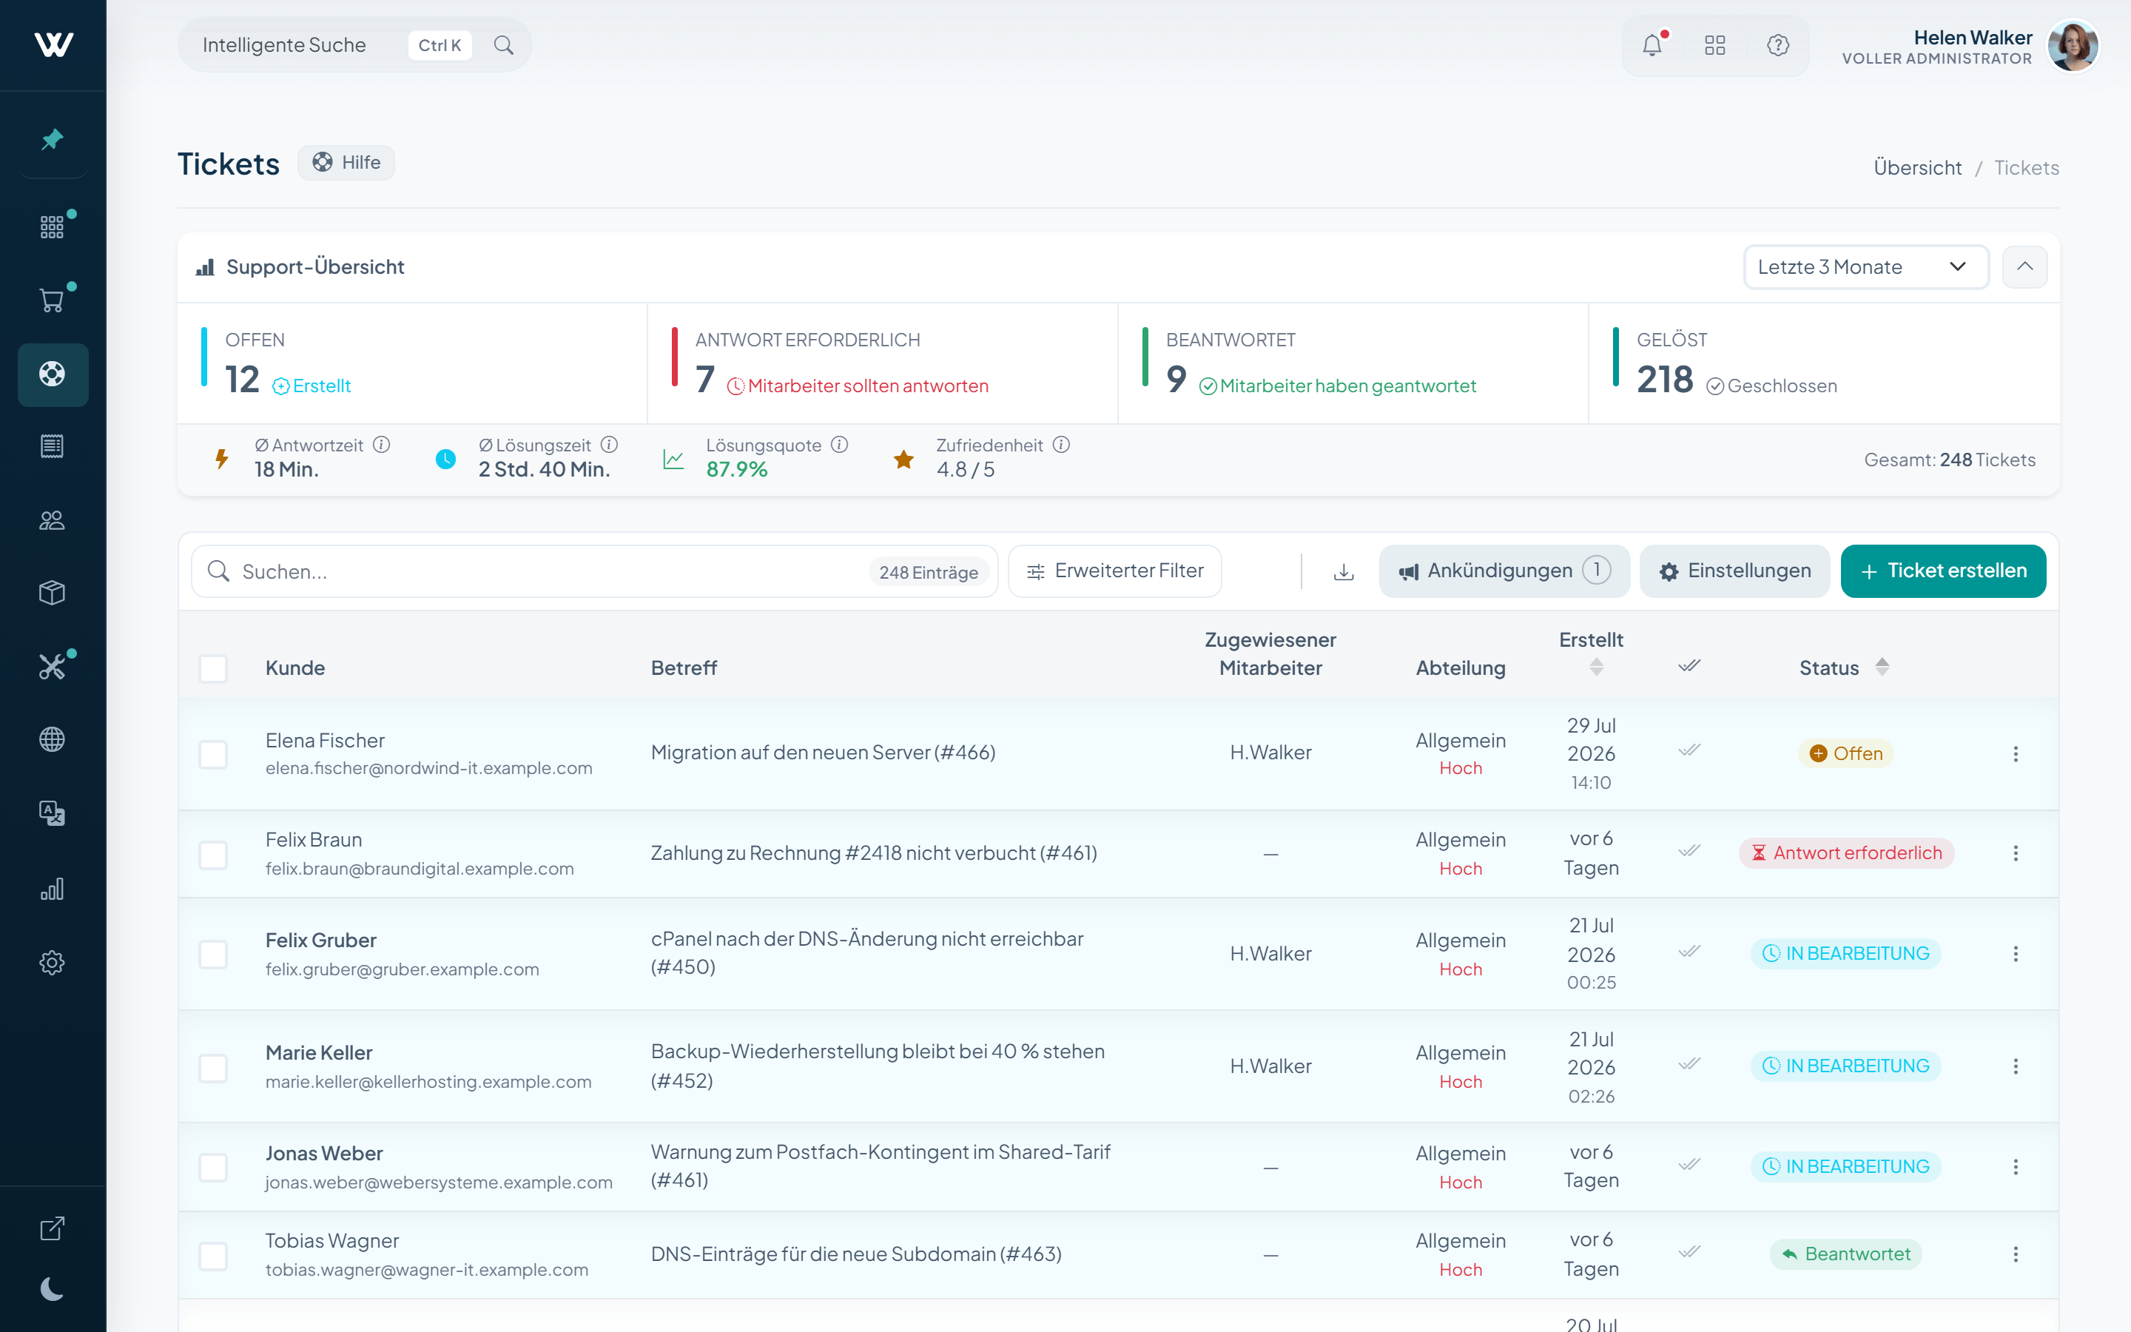Focus the Suchen... tickets search field
This screenshot has width=2131, height=1332.
pyautogui.click(x=594, y=572)
